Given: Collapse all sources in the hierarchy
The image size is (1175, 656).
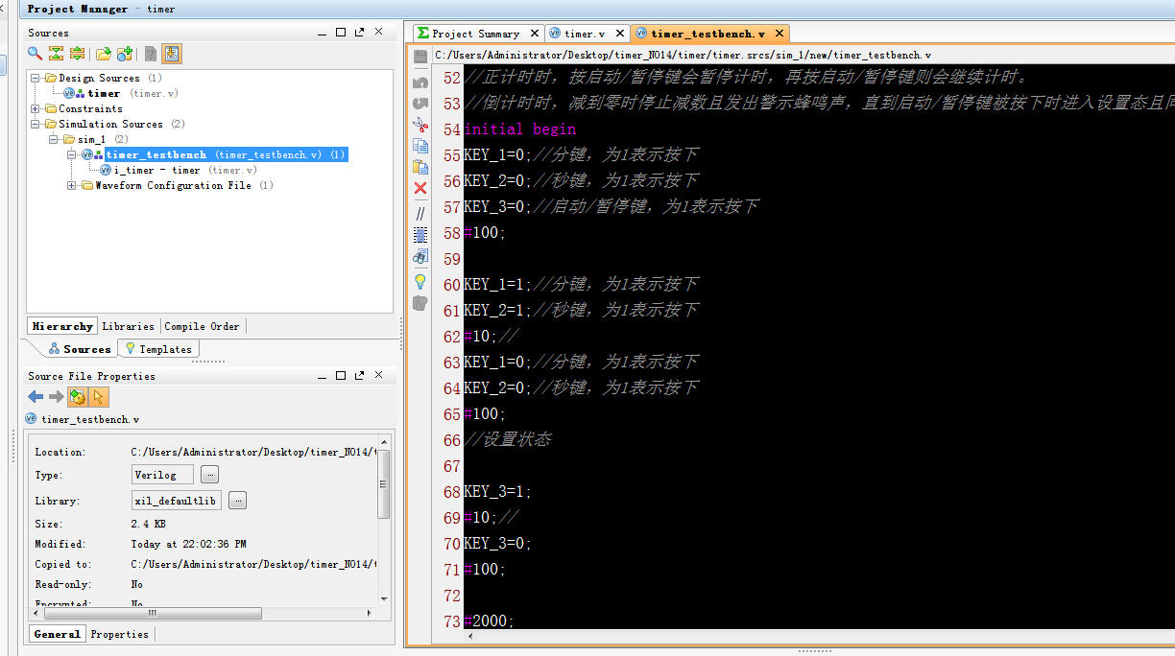Looking at the screenshot, I should tap(56, 54).
